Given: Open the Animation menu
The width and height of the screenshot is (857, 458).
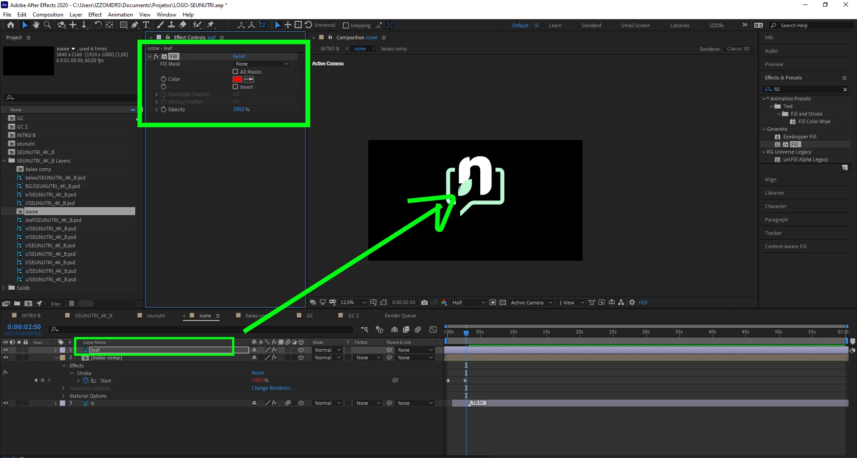Looking at the screenshot, I should [121, 15].
